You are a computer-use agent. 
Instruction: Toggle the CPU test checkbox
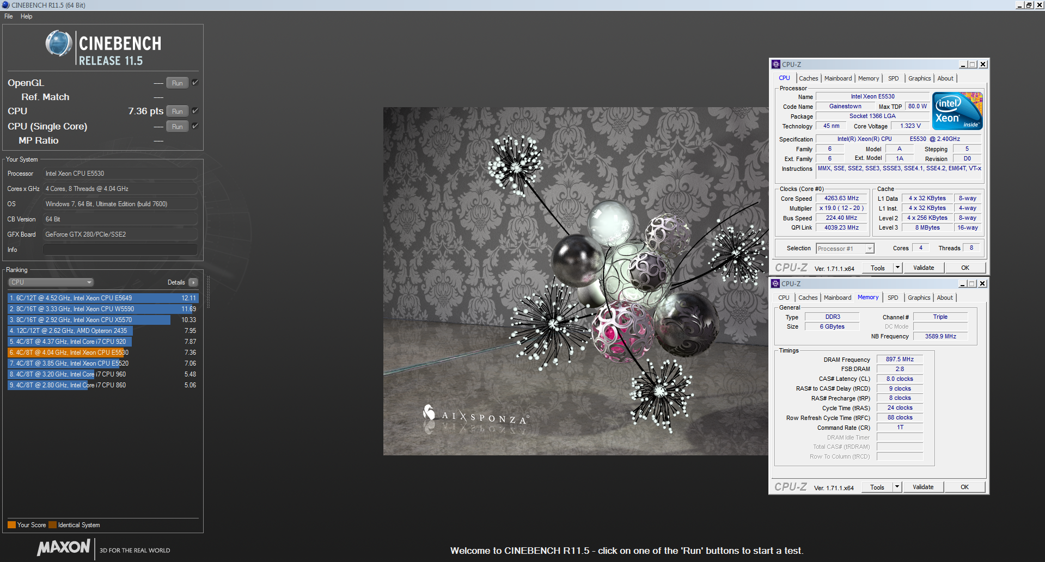coord(195,110)
